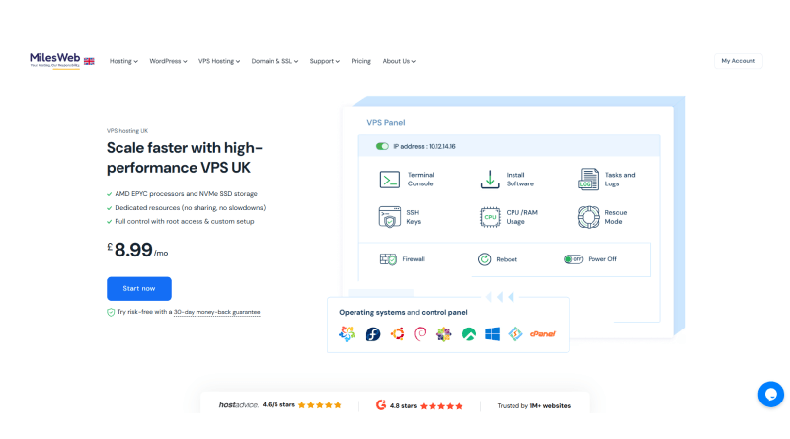
Task: Expand the Support menu
Action: [x=325, y=61]
